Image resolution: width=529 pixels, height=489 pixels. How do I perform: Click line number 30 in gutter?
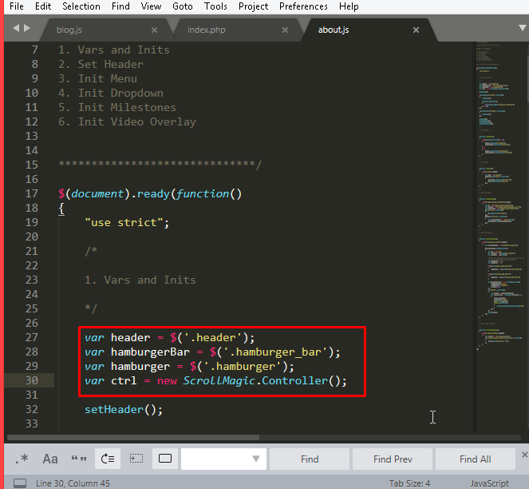coord(32,380)
